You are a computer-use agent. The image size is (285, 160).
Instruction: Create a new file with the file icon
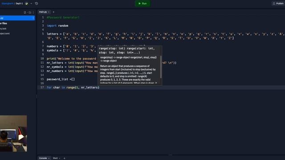pos(25,12)
